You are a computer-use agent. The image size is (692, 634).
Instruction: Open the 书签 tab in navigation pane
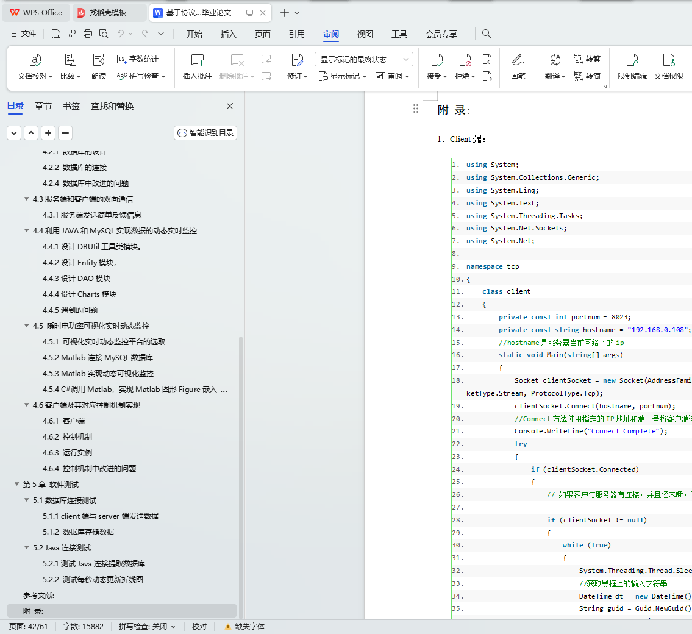[x=71, y=106]
